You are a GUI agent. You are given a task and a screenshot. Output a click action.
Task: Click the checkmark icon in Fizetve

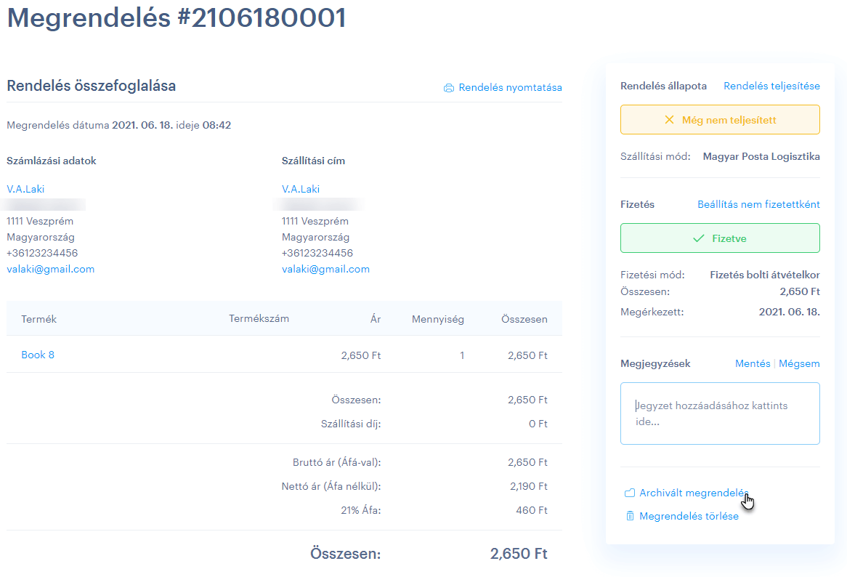pos(699,238)
